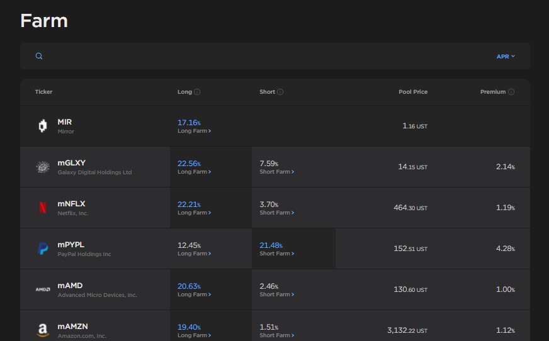
Task: Click the search magnifier icon
Action: (39, 56)
